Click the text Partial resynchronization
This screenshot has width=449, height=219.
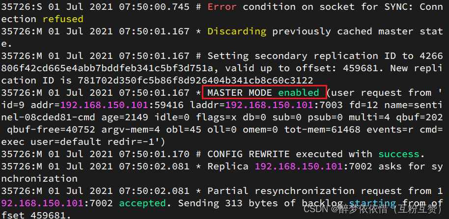point(279,191)
